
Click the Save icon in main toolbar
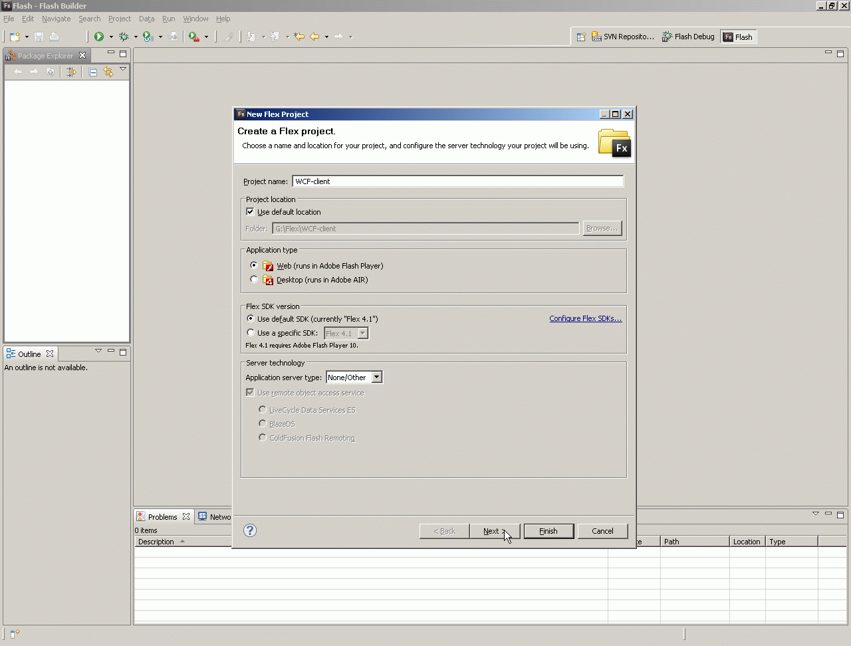tap(39, 37)
